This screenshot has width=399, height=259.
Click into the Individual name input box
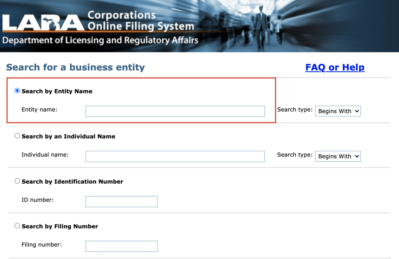[x=175, y=156]
